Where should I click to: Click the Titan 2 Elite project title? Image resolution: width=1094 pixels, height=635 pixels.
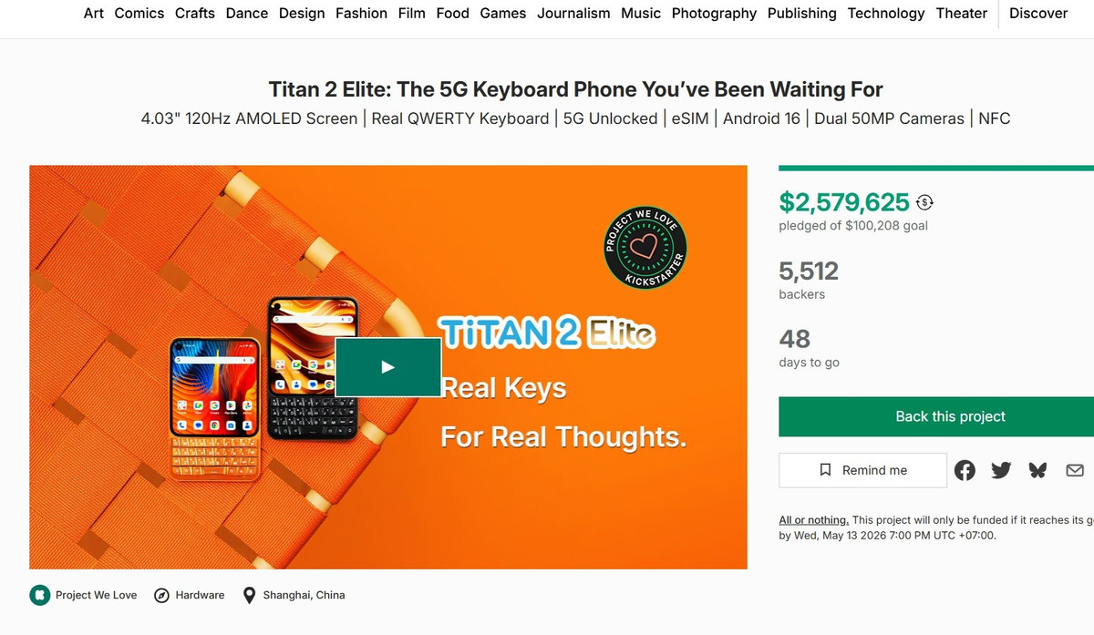[x=575, y=89]
